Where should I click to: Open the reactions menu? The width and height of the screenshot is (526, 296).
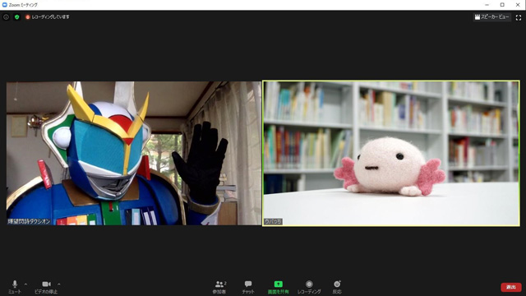[x=337, y=287]
